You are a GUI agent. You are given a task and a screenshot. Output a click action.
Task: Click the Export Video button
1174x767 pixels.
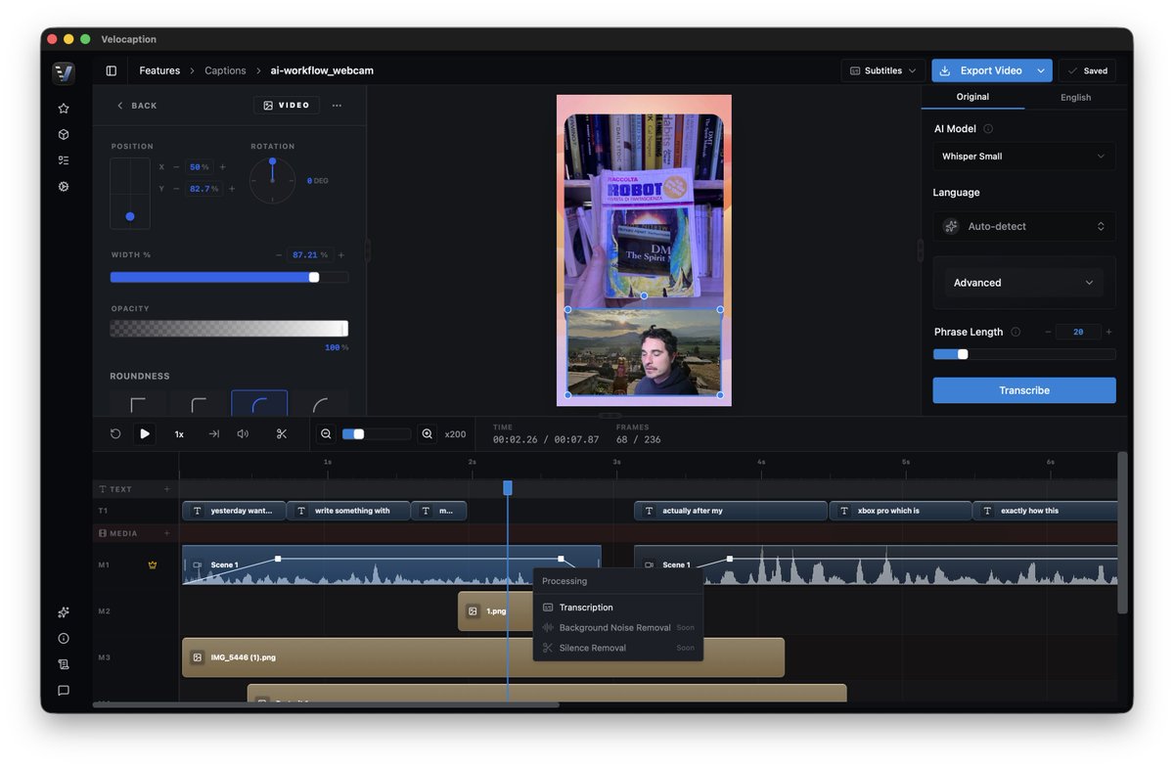pos(981,70)
